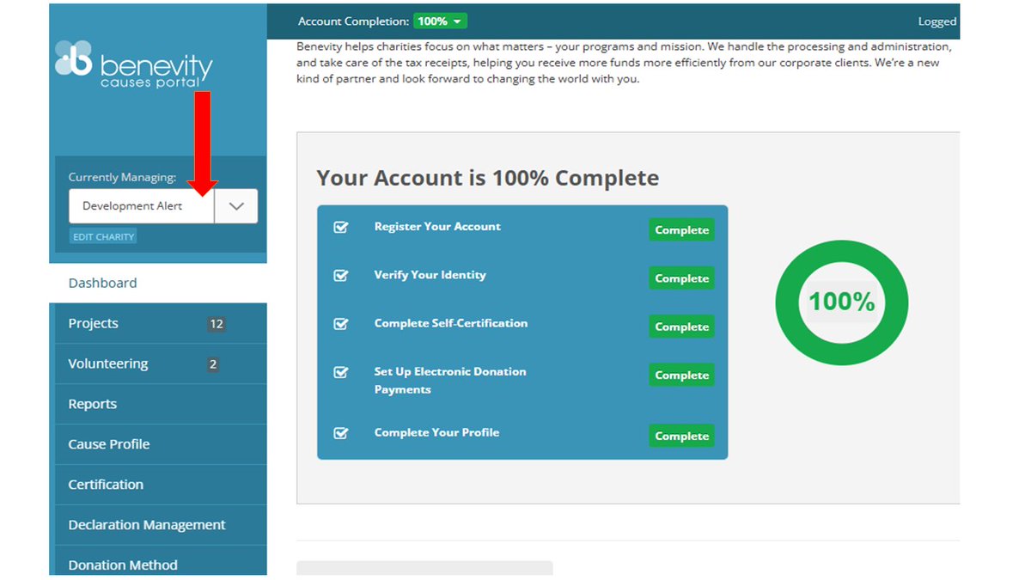Select the Development Alert charity field
This screenshot has height=580, width=1031.
pyautogui.click(x=142, y=206)
